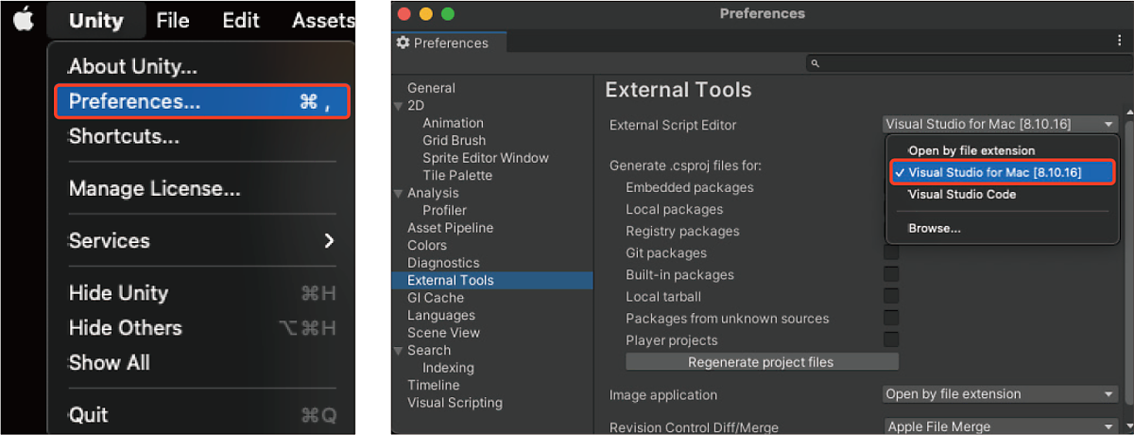Select General in preferences sidebar
The height and width of the screenshot is (435, 1134).
[x=431, y=88]
